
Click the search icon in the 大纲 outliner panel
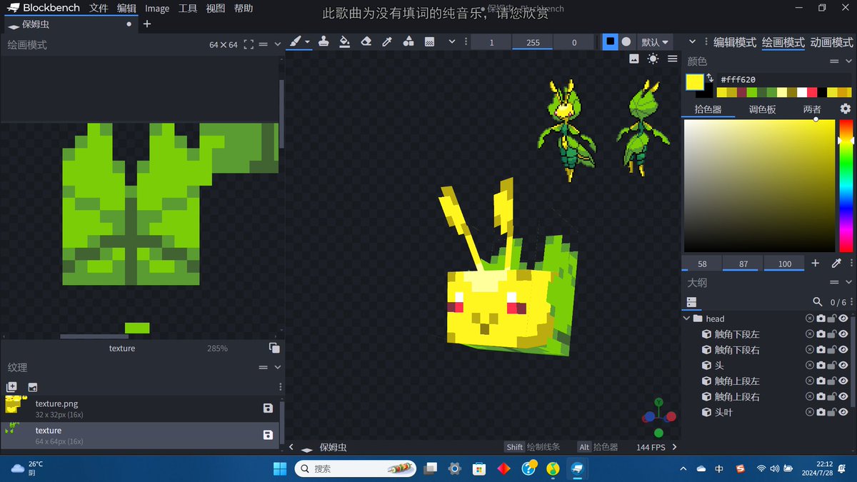pos(818,302)
